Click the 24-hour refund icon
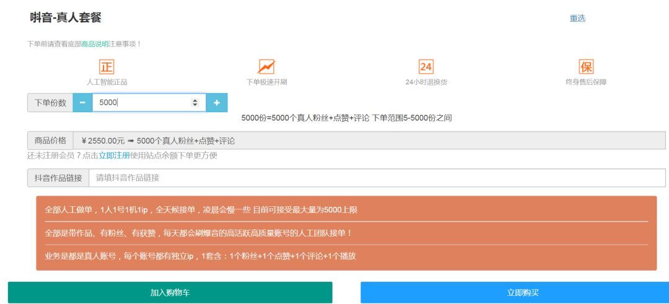 [x=426, y=66]
